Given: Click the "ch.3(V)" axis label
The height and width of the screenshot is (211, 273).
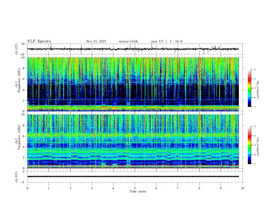Looking at the screenshot, I should tap(17, 177).
